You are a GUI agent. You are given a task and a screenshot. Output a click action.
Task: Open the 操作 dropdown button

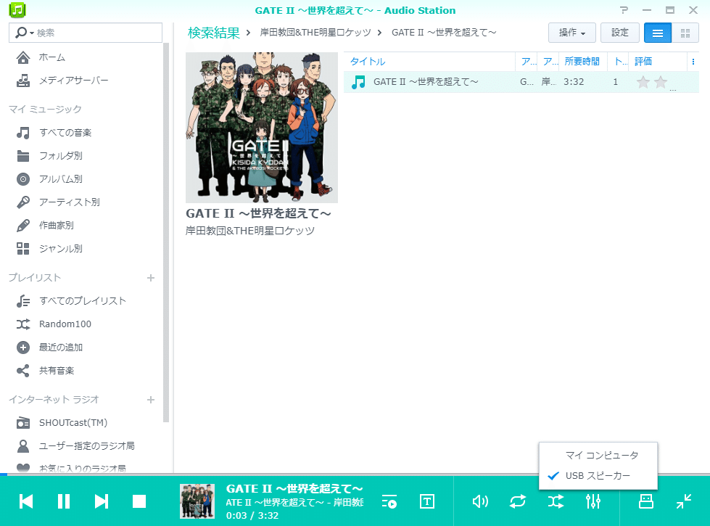(x=572, y=33)
